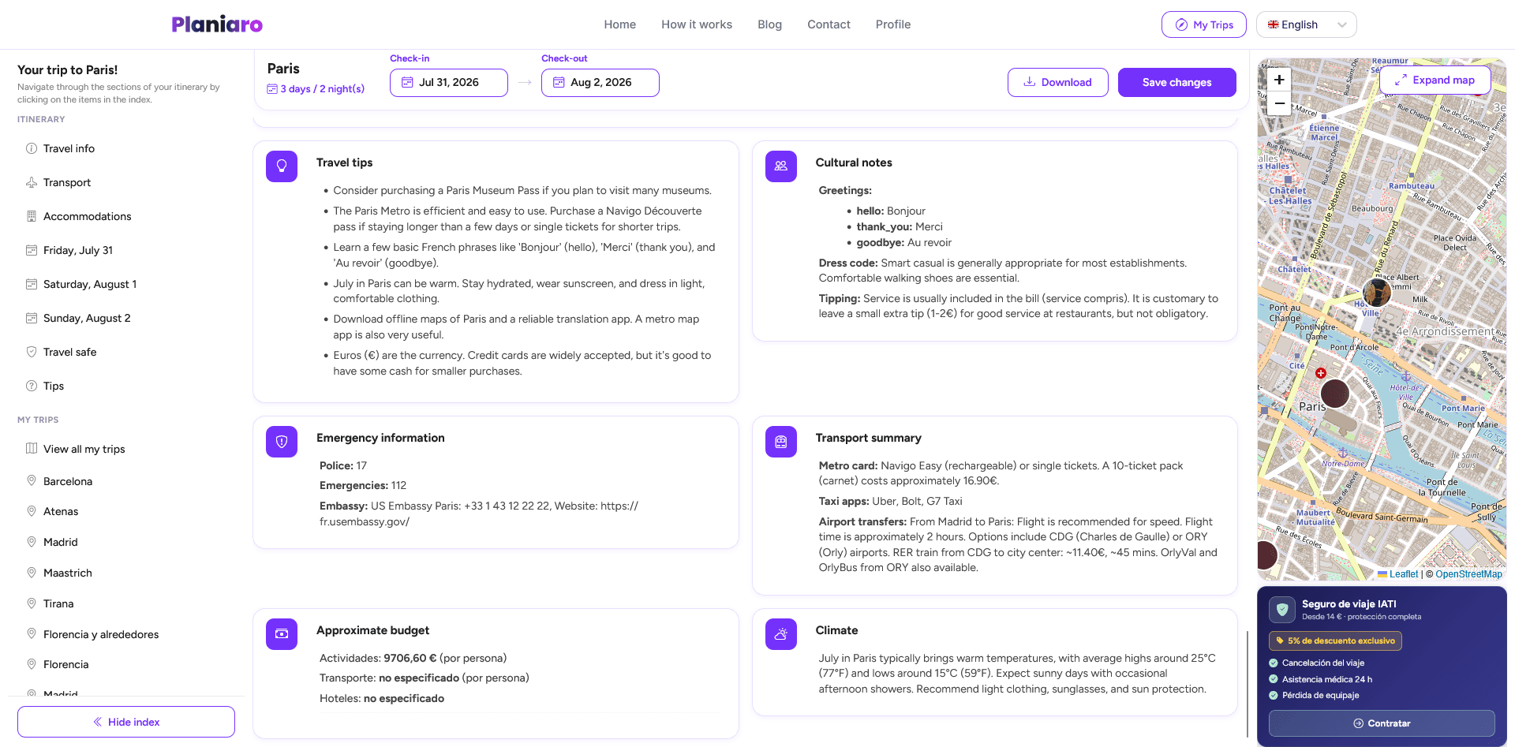Click the calendar icon in Check-in field

(x=407, y=82)
